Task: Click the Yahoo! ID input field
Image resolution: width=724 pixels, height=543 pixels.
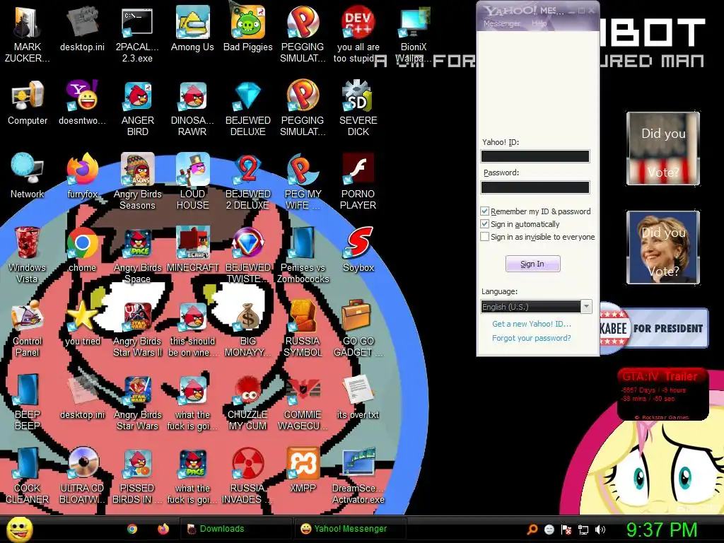Action: 535,156
